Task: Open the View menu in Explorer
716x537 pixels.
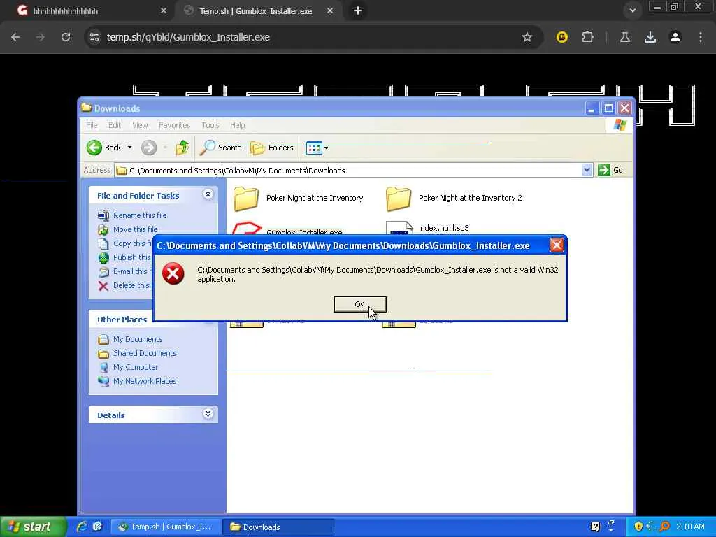Action: click(x=140, y=125)
